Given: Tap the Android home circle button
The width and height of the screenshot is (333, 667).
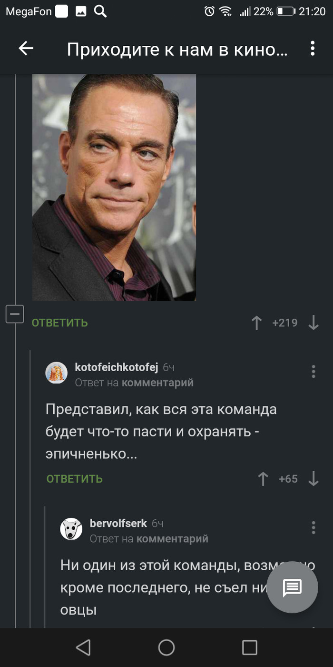Looking at the screenshot, I should (166, 647).
